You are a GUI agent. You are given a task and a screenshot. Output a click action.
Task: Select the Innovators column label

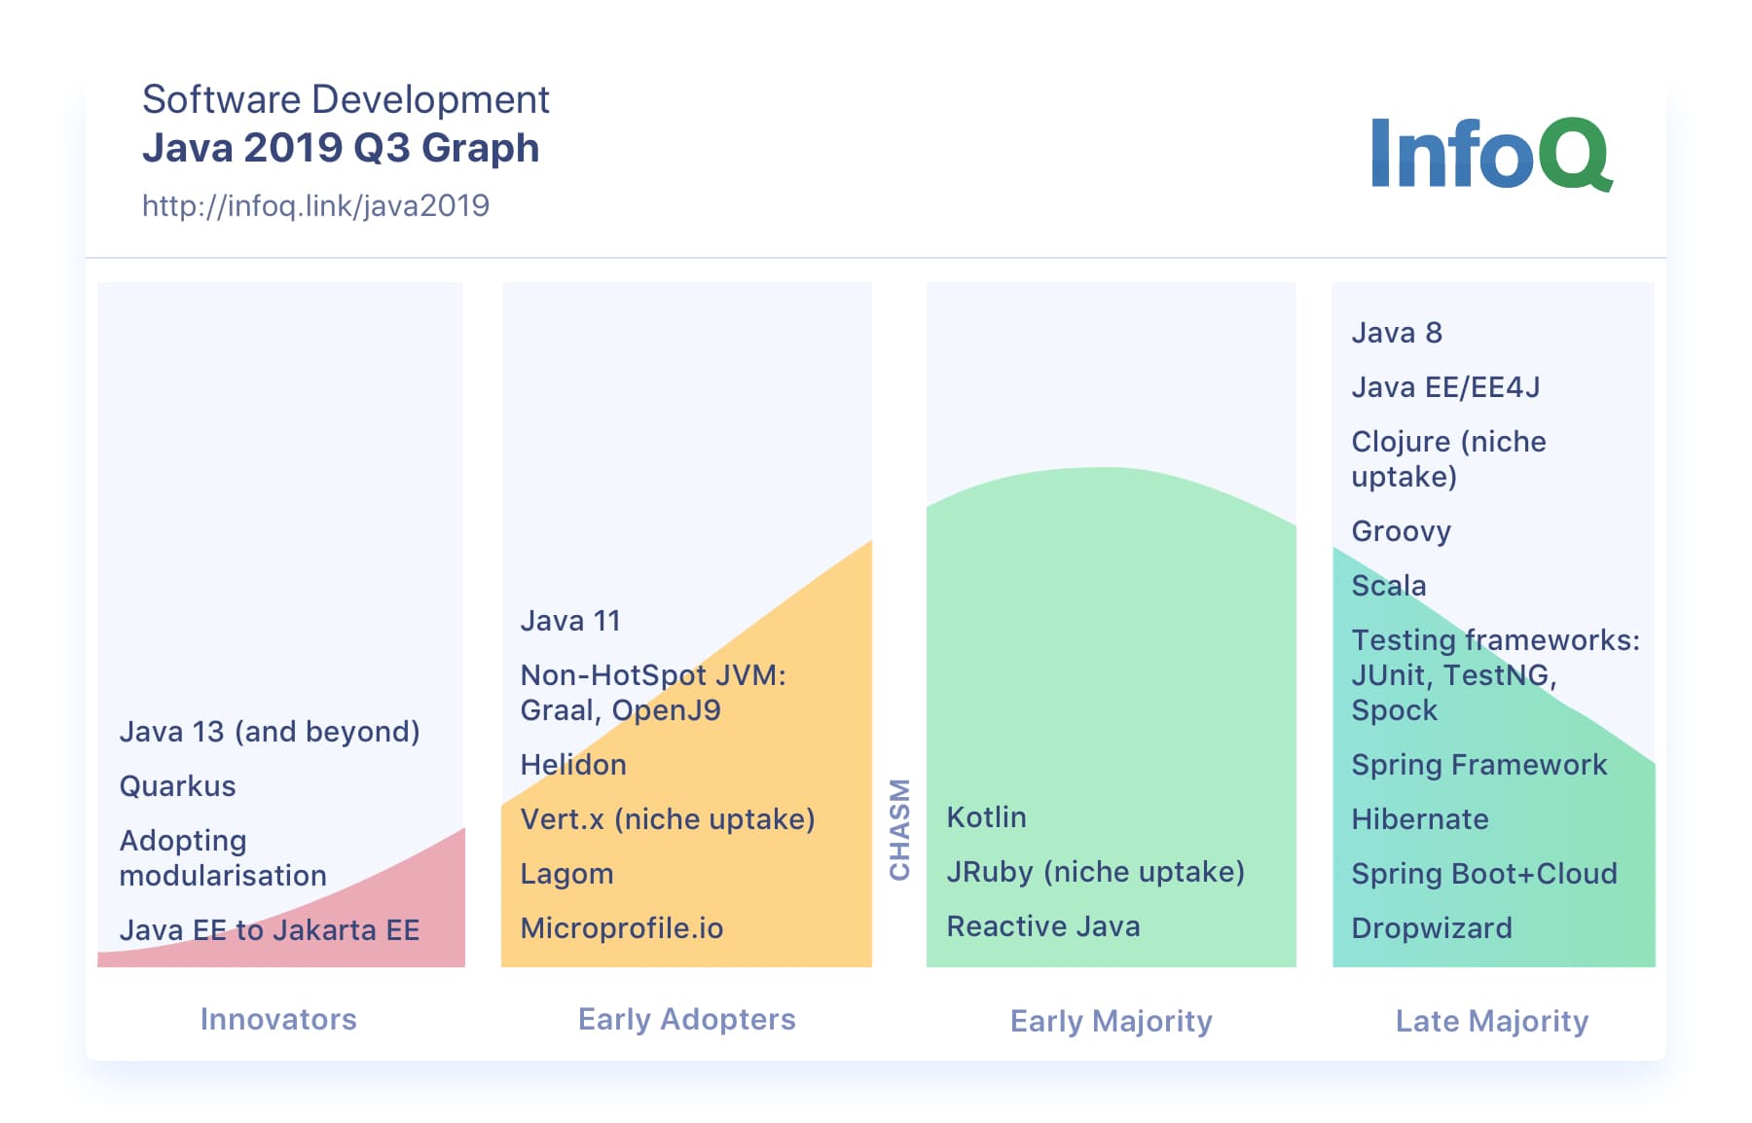(x=278, y=1019)
